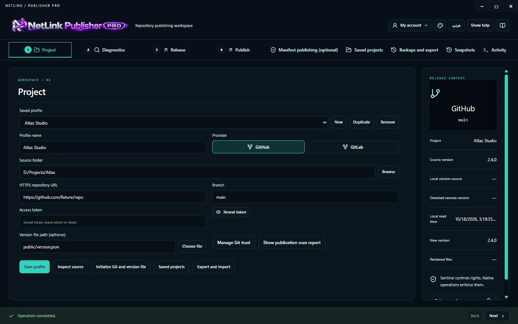This screenshot has width=518, height=324.
Task: Click the Branch input field
Action: tap(305, 197)
